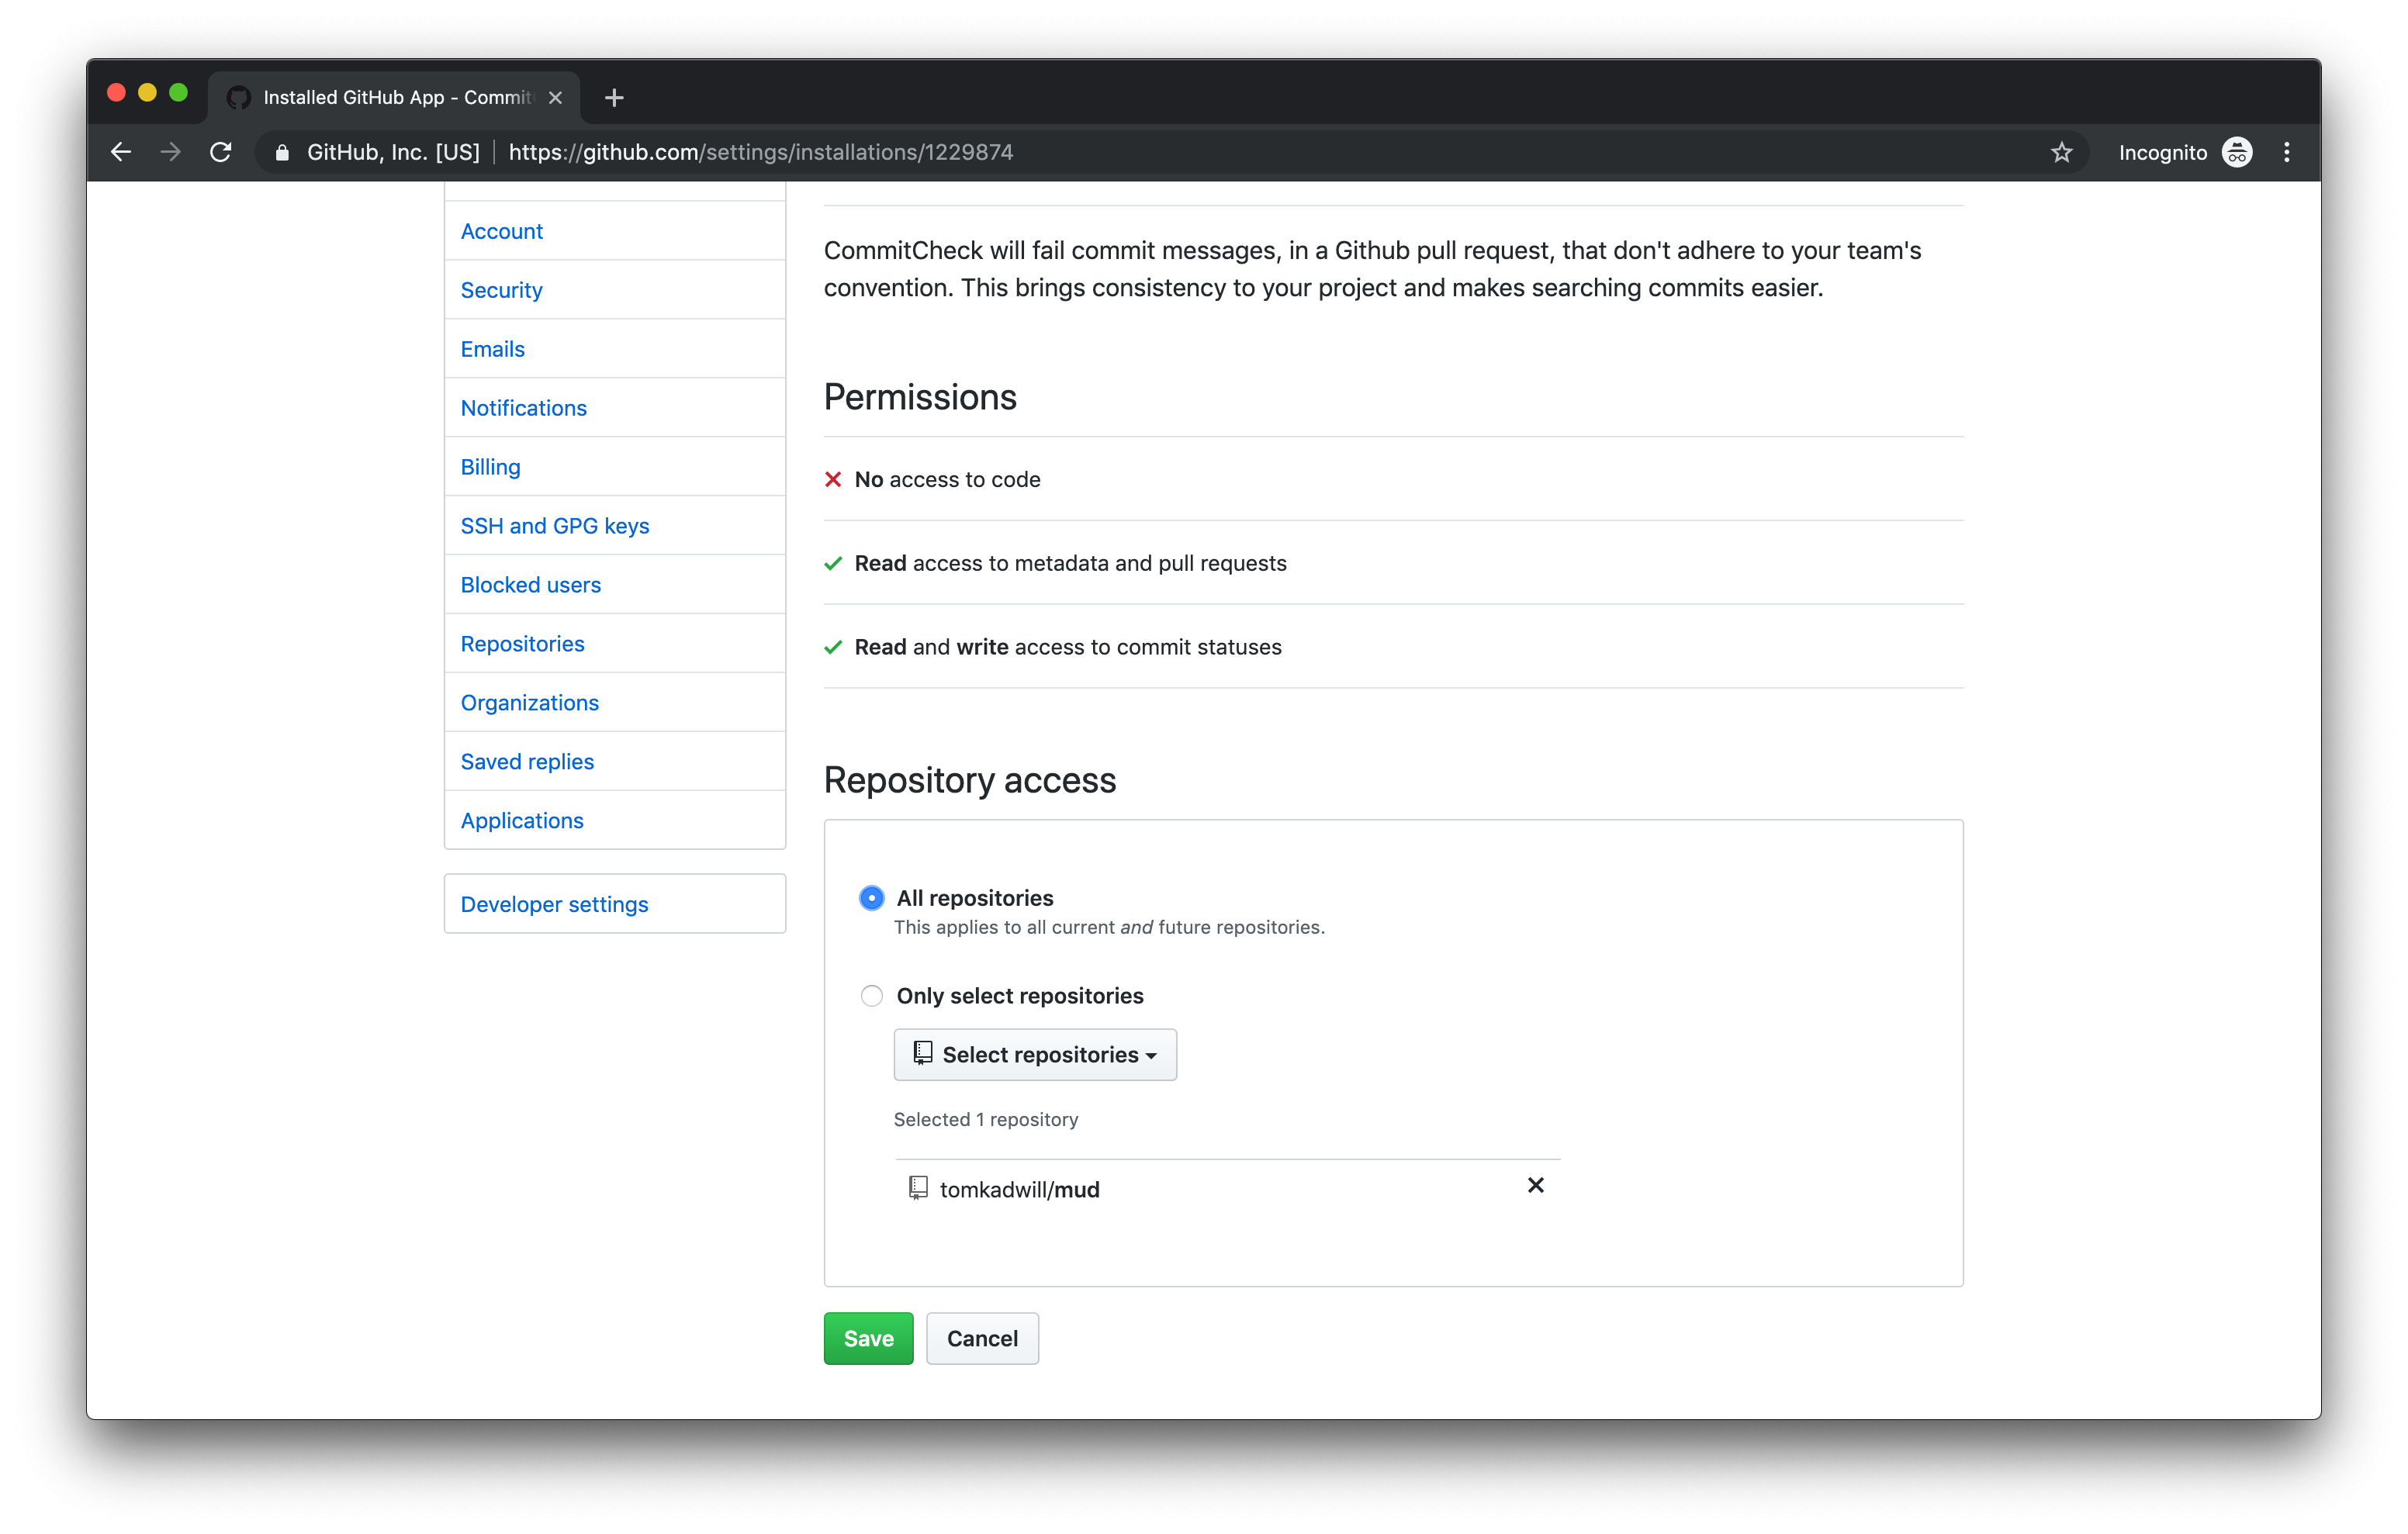Click the browser forward arrow
2408x1534 pixels.
pyautogui.click(x=171, y=152)
